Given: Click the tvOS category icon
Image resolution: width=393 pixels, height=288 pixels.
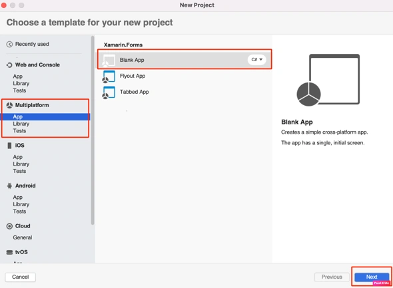Looking at the screenshot, I should 9,252.
